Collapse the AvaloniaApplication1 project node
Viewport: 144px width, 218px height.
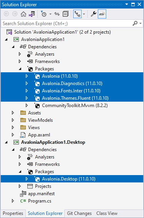click(x=6, y=39)
